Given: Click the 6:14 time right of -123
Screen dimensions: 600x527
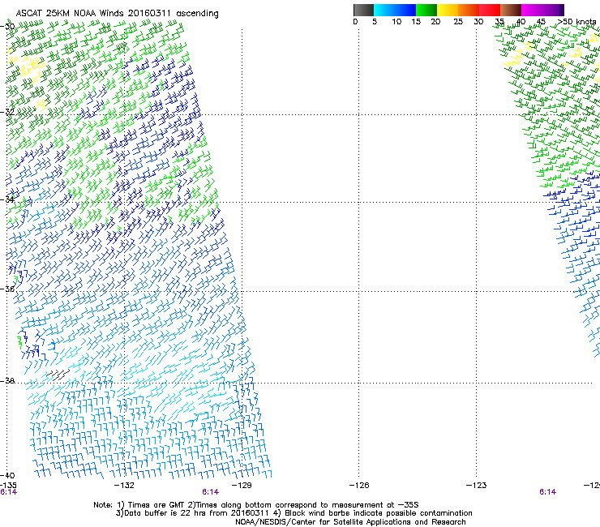Looking at the screenshot, I should [x=547, y=492].
